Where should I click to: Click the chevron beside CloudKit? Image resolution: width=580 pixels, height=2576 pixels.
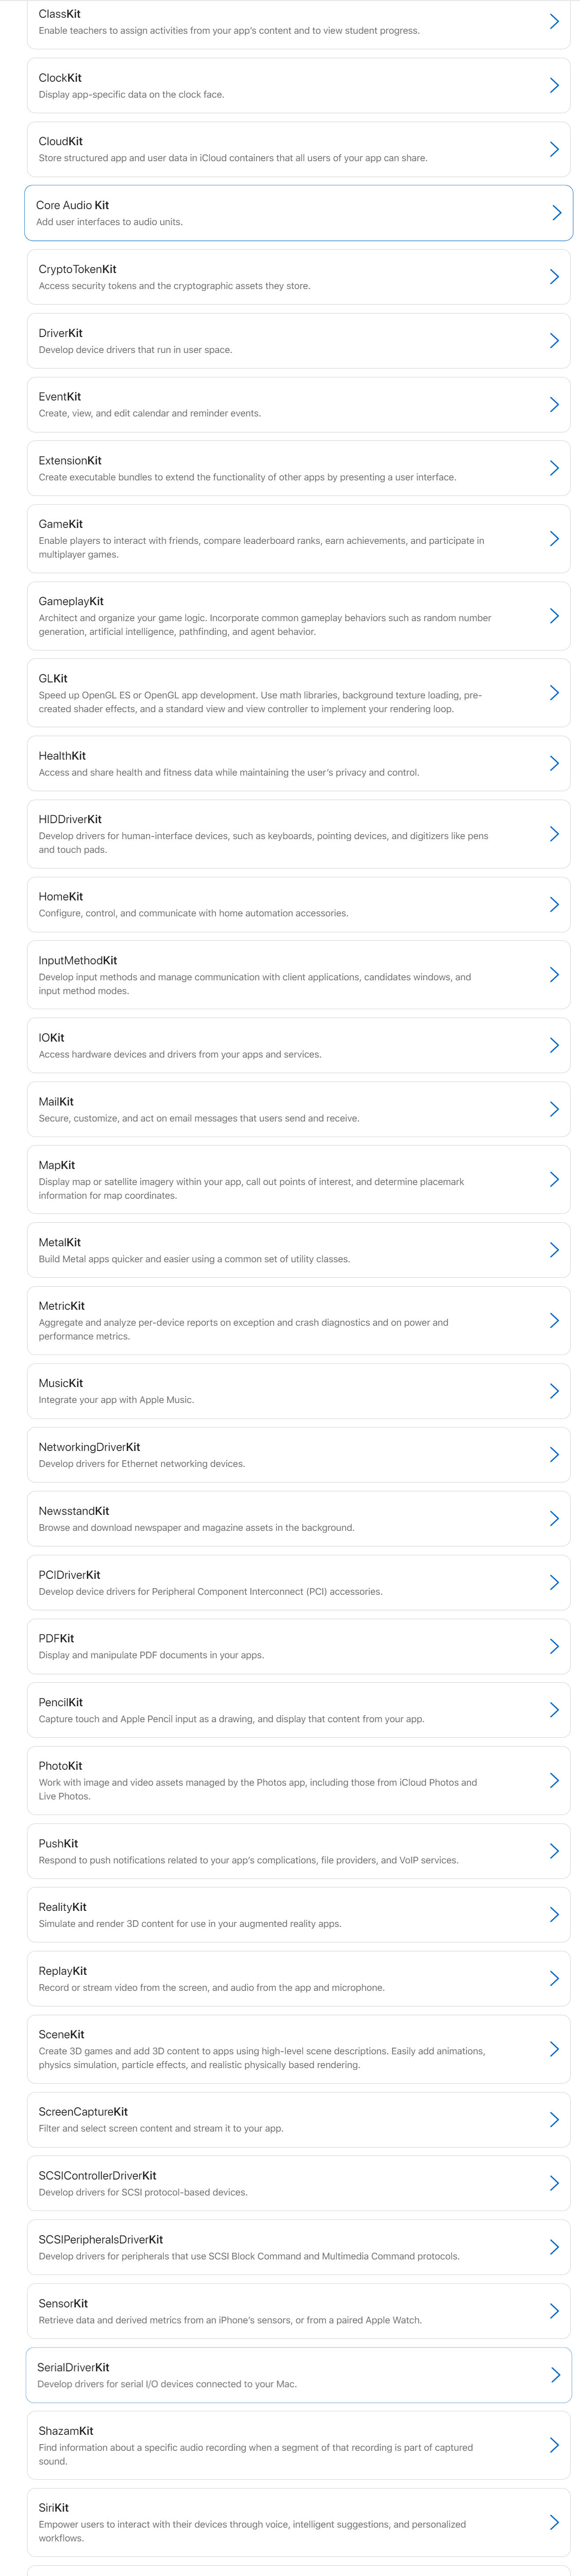(x=554, y=149)
